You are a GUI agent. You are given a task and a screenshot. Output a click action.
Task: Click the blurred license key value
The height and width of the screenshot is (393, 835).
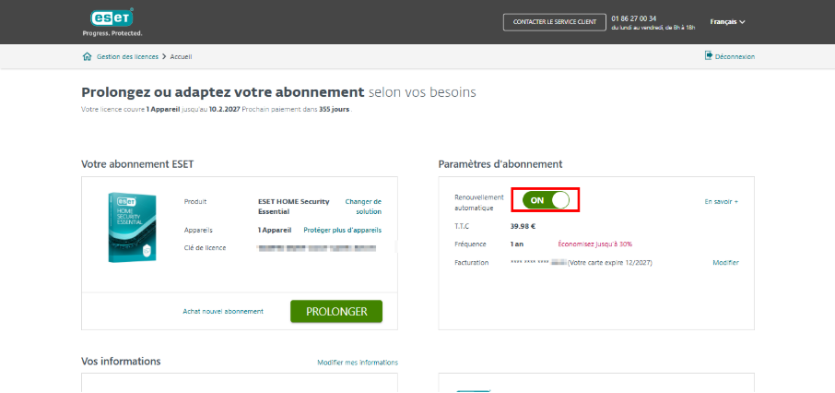pyautogui.click(x=317, y=248)
